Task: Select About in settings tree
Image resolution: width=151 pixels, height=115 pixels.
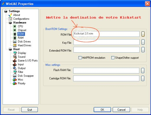Action: coord(16,15)
